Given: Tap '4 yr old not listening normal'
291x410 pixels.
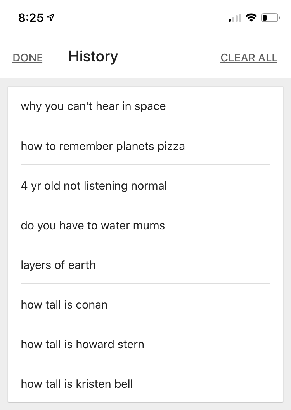Looking at the screenshot, I should [94, 186].
